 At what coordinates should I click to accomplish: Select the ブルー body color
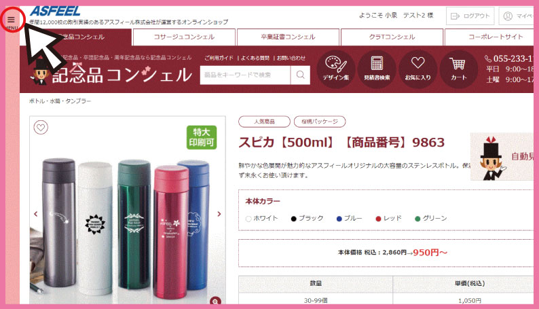pyautogui.click(x=349, y=219)
